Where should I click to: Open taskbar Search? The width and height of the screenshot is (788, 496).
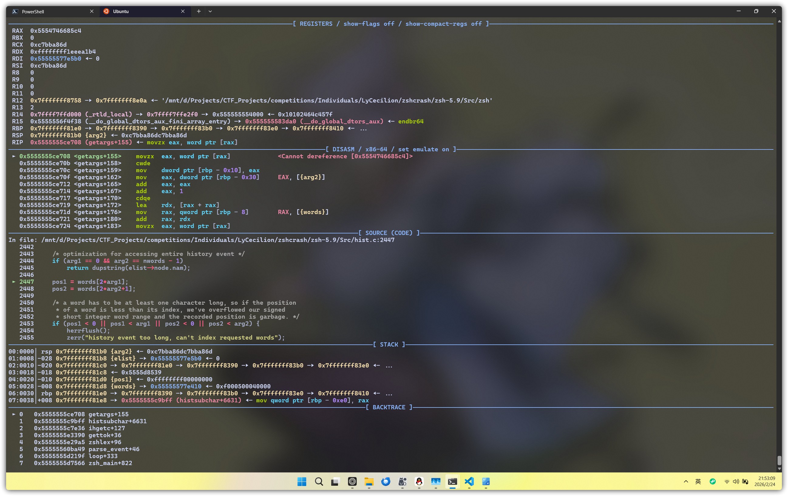(x=319, y=481)
